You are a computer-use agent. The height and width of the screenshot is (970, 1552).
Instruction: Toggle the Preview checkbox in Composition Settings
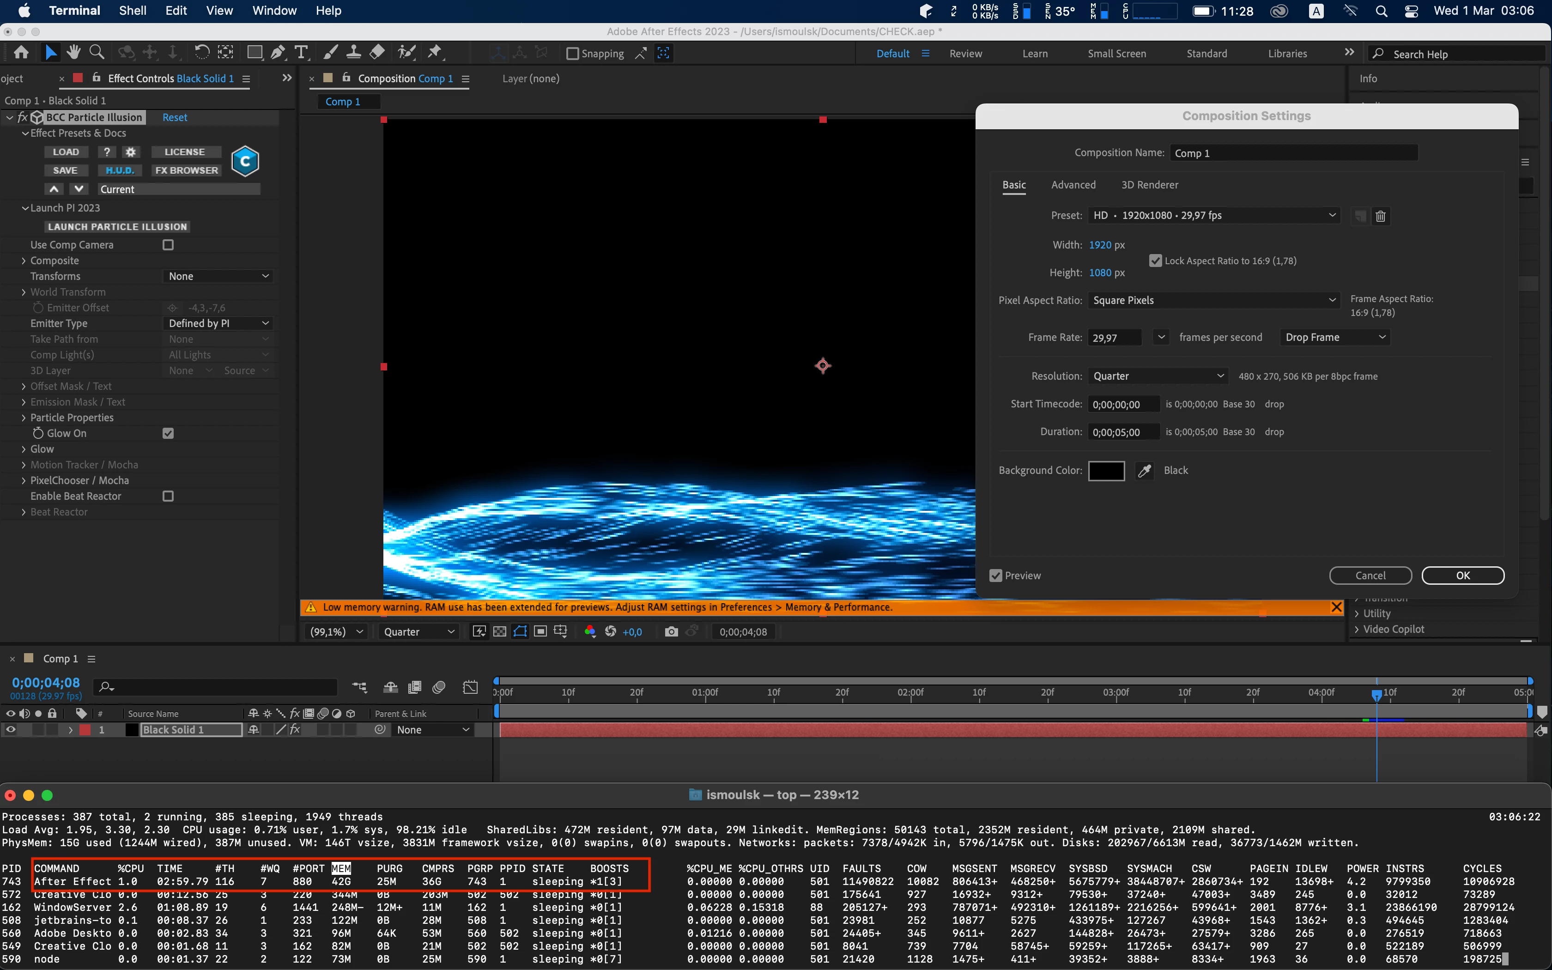click(995, 576)
